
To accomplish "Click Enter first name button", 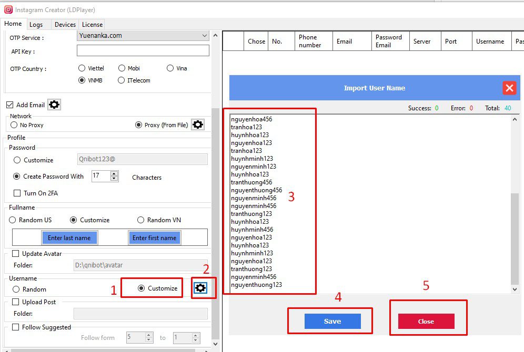I will pos(154,238).
